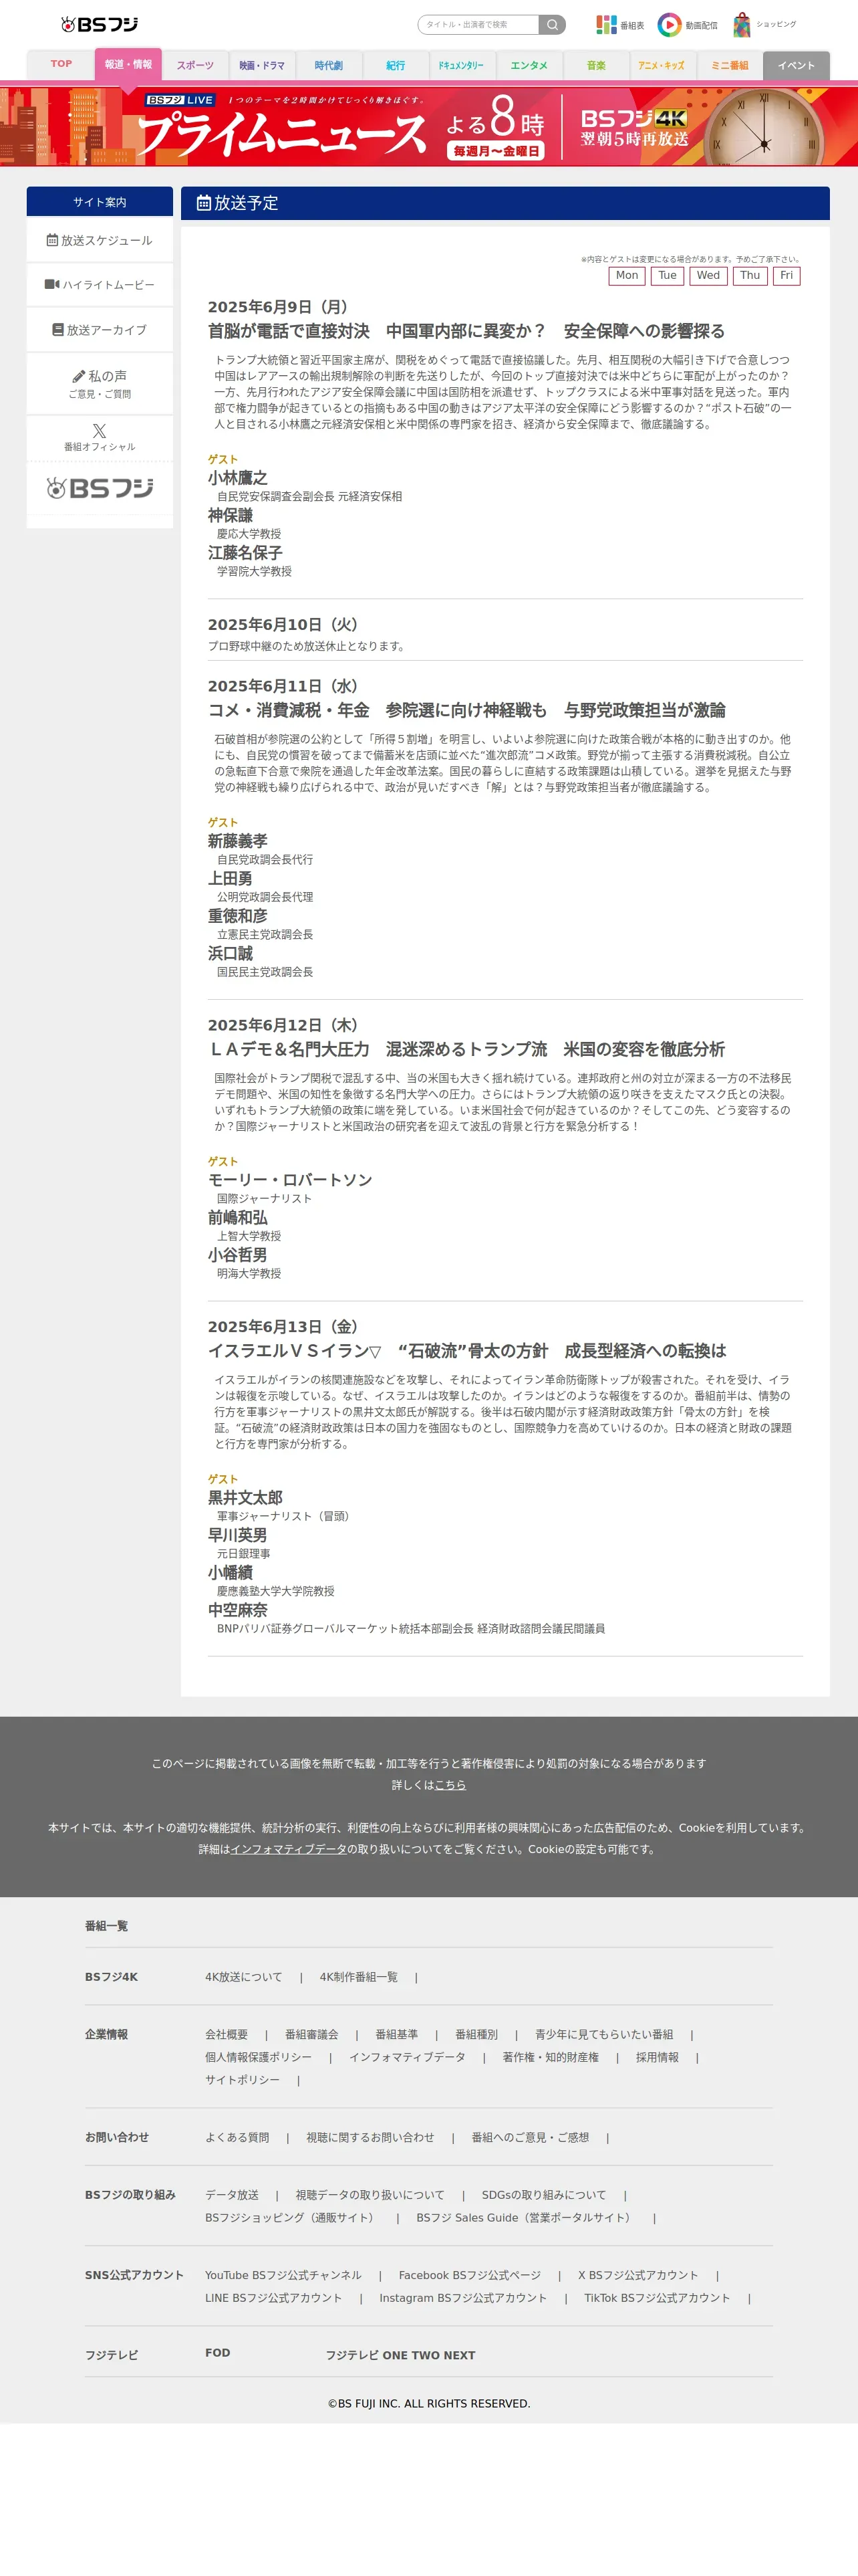The width and height of the screenshot is (858, 2576).
Task: Click the BSフジ logo in the sidebar
Action: pos(99,488)
